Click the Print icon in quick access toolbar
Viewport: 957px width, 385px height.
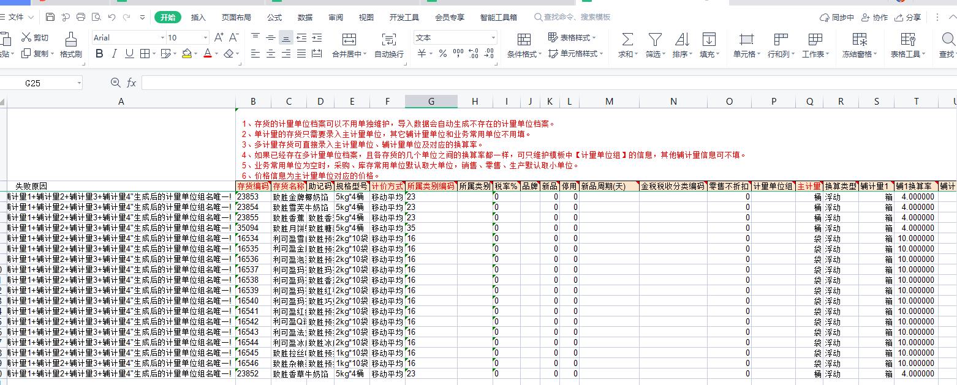[x=81, y=17]
